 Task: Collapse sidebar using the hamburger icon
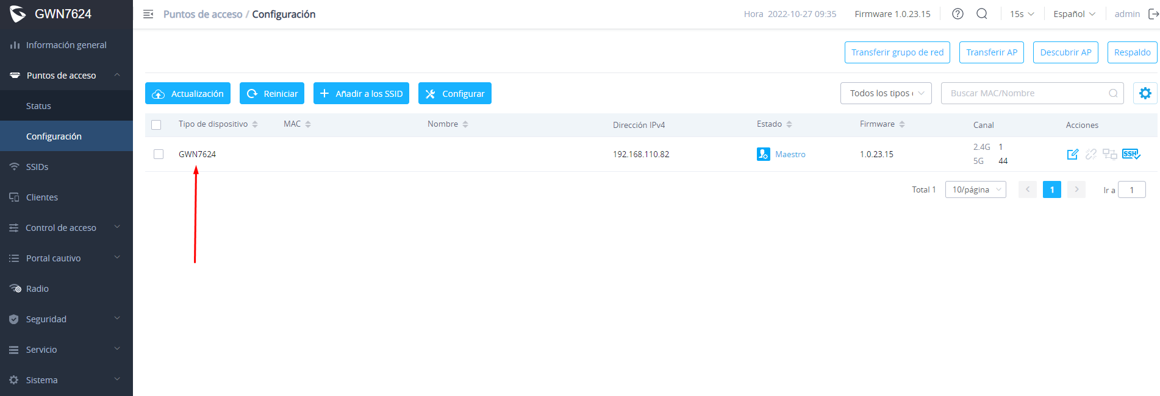pos(148,14)
